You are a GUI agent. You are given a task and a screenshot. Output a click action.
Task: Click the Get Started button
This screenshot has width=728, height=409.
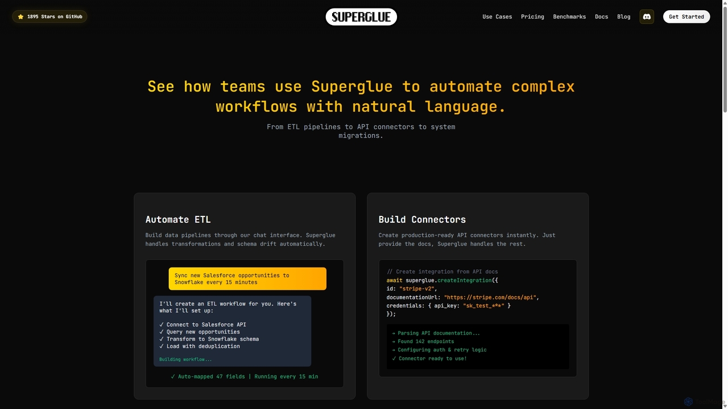(x=686, y=16)
